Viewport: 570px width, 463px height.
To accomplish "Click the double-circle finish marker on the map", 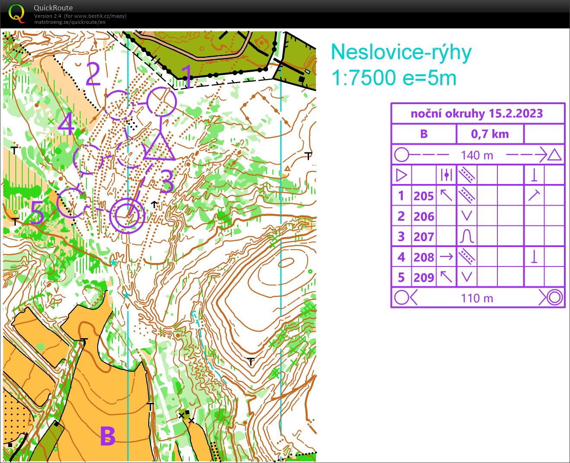I will (127, 215).
